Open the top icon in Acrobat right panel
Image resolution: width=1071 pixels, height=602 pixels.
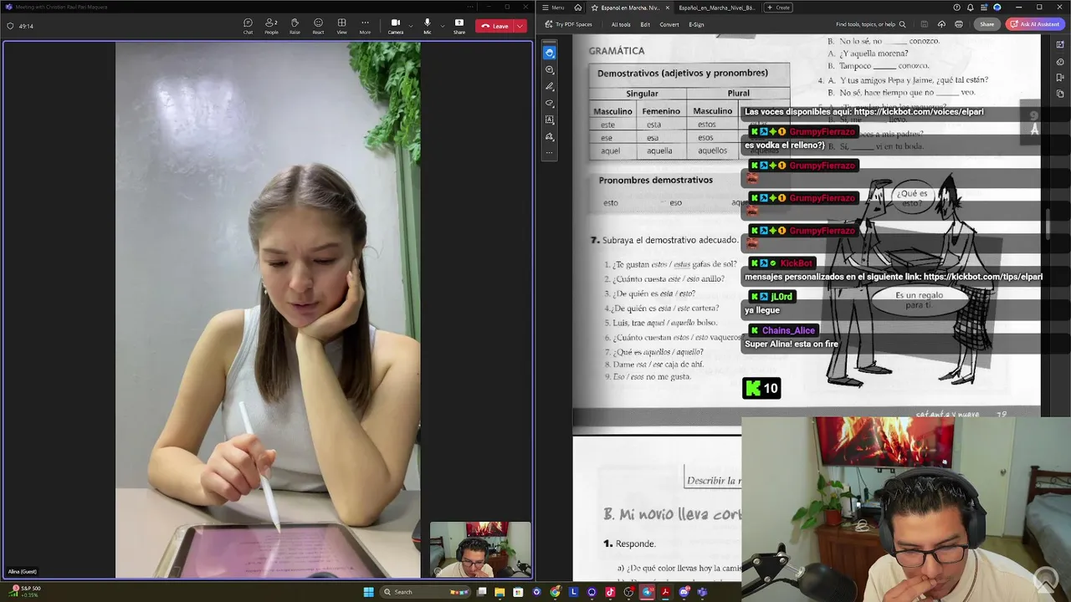click(1059, 44)
